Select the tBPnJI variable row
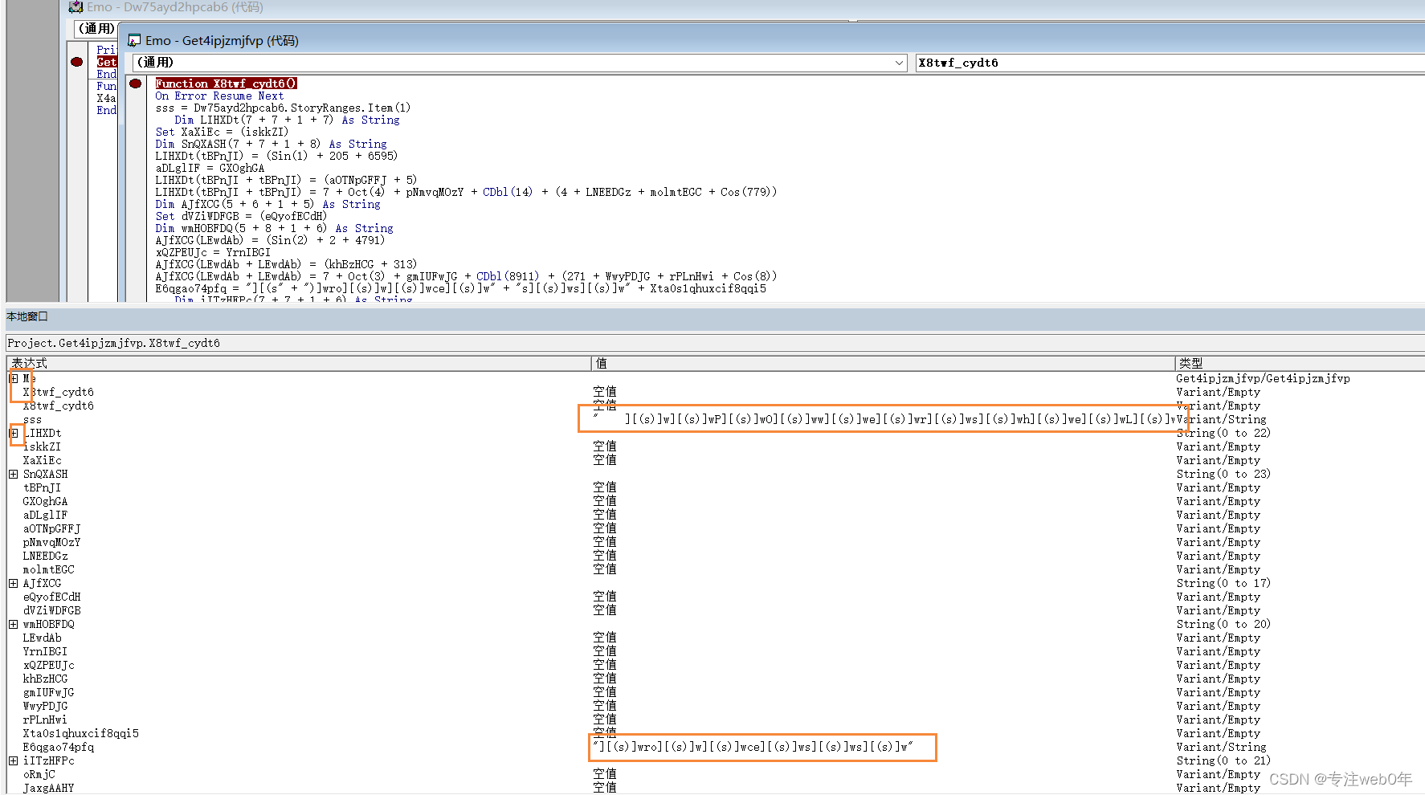 coord(716,487)
